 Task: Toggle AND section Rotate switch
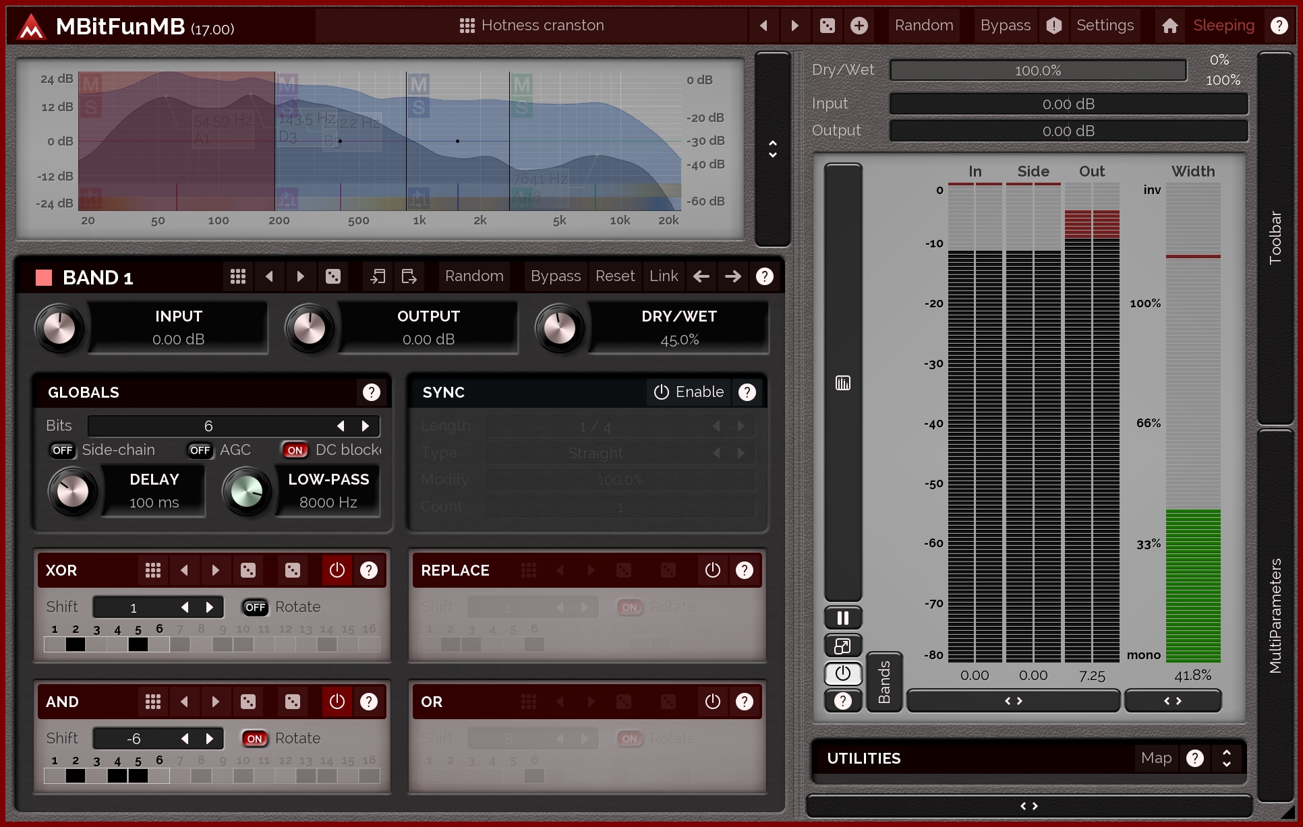[x=254, y=739]
